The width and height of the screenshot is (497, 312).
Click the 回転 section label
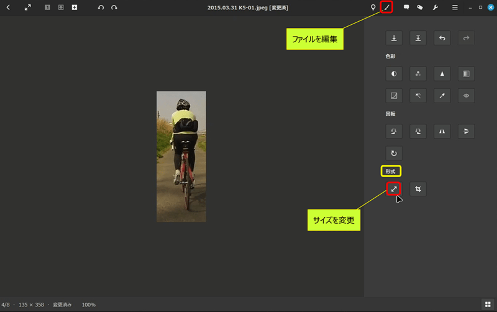point(390,114)
